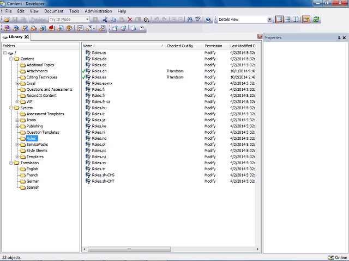Click the New Glossary toolbar icon
Image resolution: width=349 pixels, height=261 pixels.
click(61, 28)
